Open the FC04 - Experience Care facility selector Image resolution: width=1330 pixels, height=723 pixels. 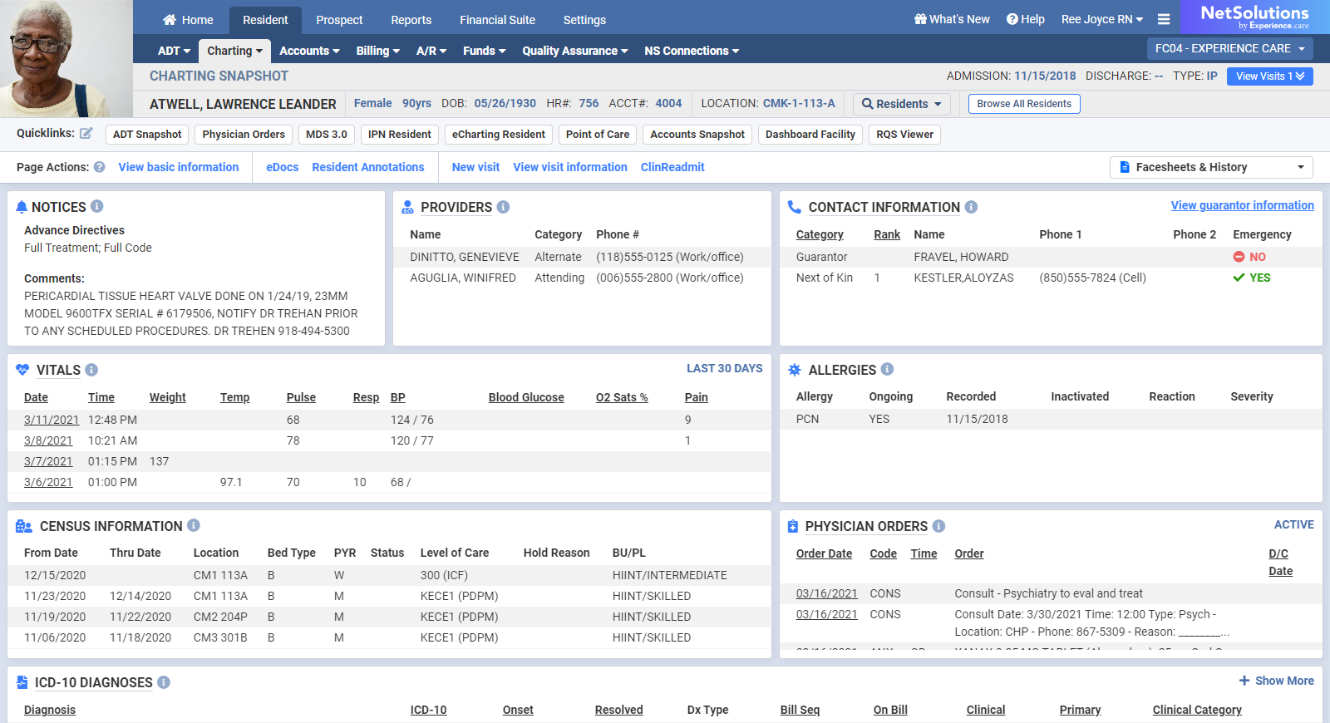pos(1230,48)
